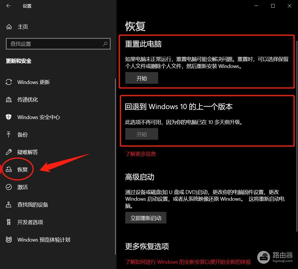
Task: Click the left sidebar scrollbar
Action: tap(115, 167)
